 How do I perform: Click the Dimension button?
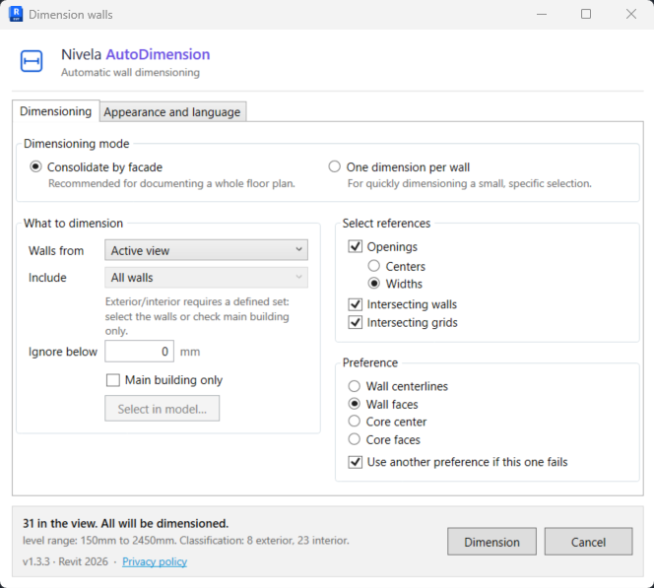click(x=491, y=542)
